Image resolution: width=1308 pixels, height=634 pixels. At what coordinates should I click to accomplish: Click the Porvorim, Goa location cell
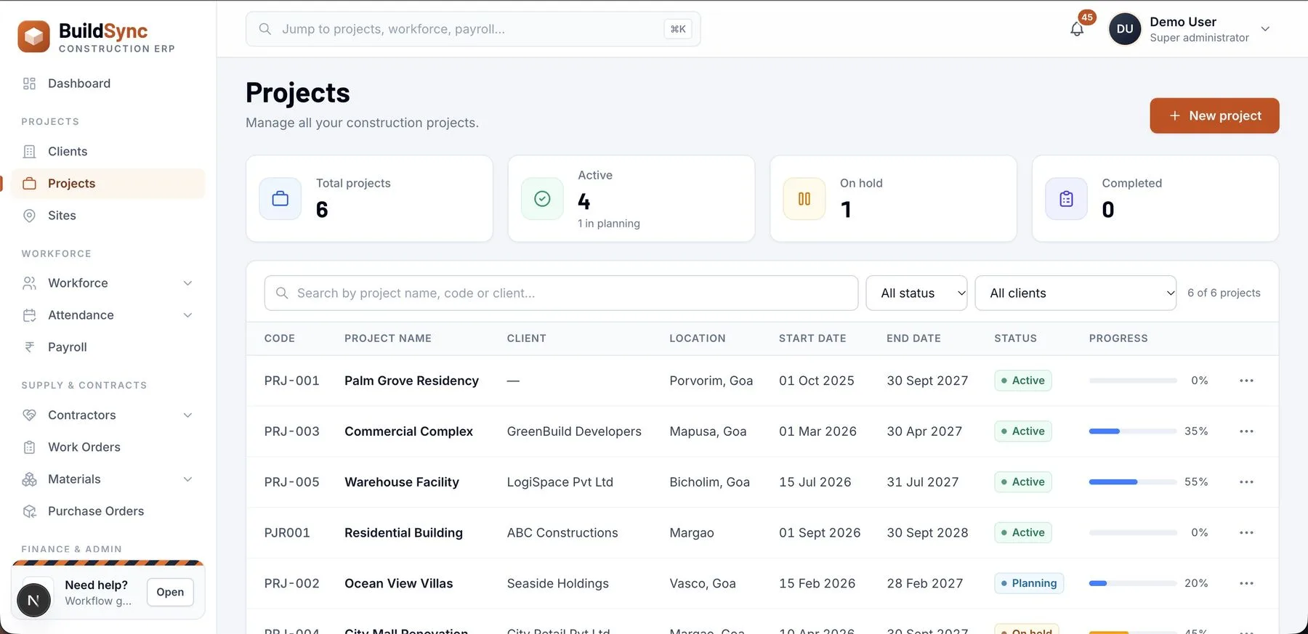pos(711,381)
